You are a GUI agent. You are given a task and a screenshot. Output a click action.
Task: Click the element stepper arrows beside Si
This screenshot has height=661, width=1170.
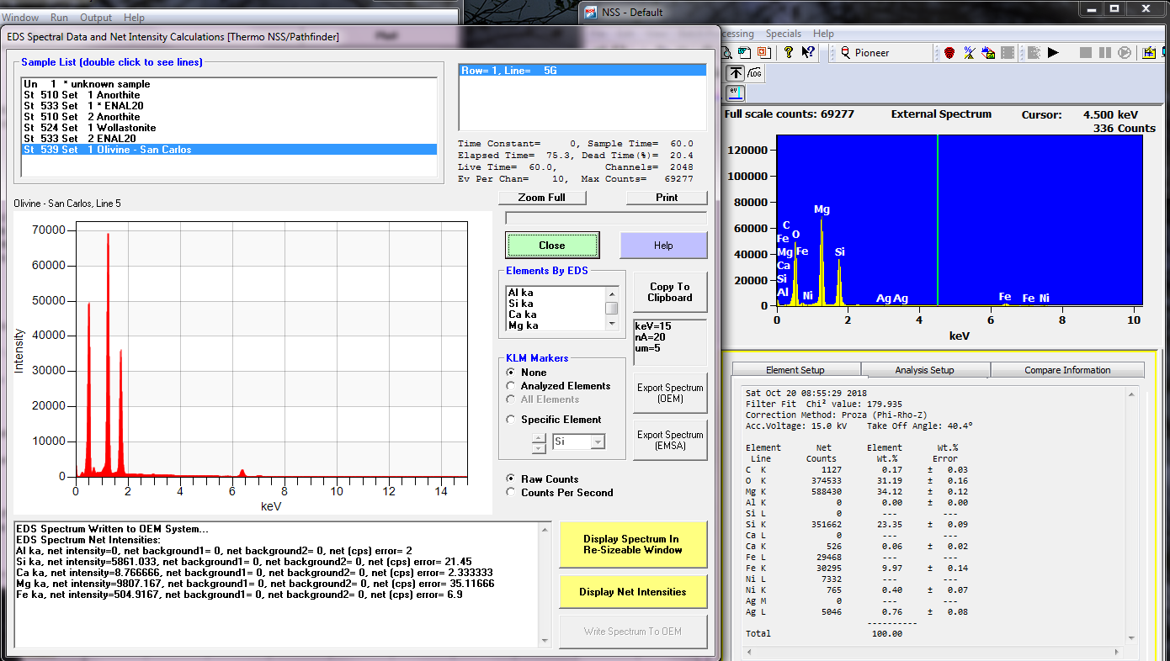(x=537, y=442)
